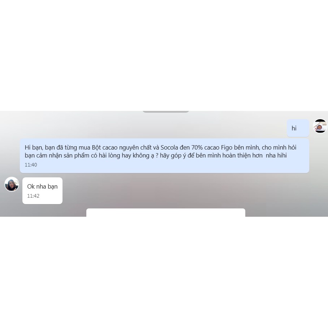This screenshot has height=328, width=328.
Task: Click the 11:42 reply timestamp
Action: point(33,196)
